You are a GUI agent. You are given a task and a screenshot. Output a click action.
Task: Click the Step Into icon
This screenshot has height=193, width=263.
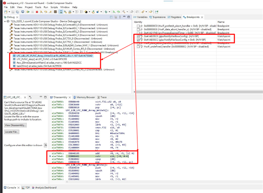tap(41, 12)
